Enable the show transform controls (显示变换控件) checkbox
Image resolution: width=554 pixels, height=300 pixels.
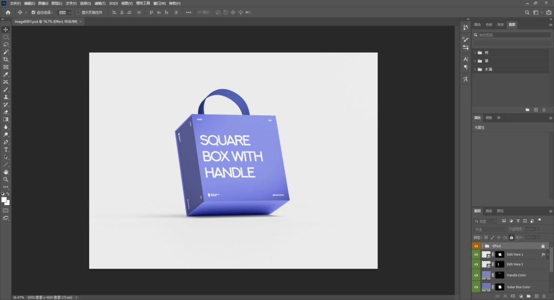[78, 12]
